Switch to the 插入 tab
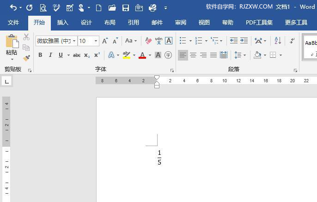 [62, 22]
